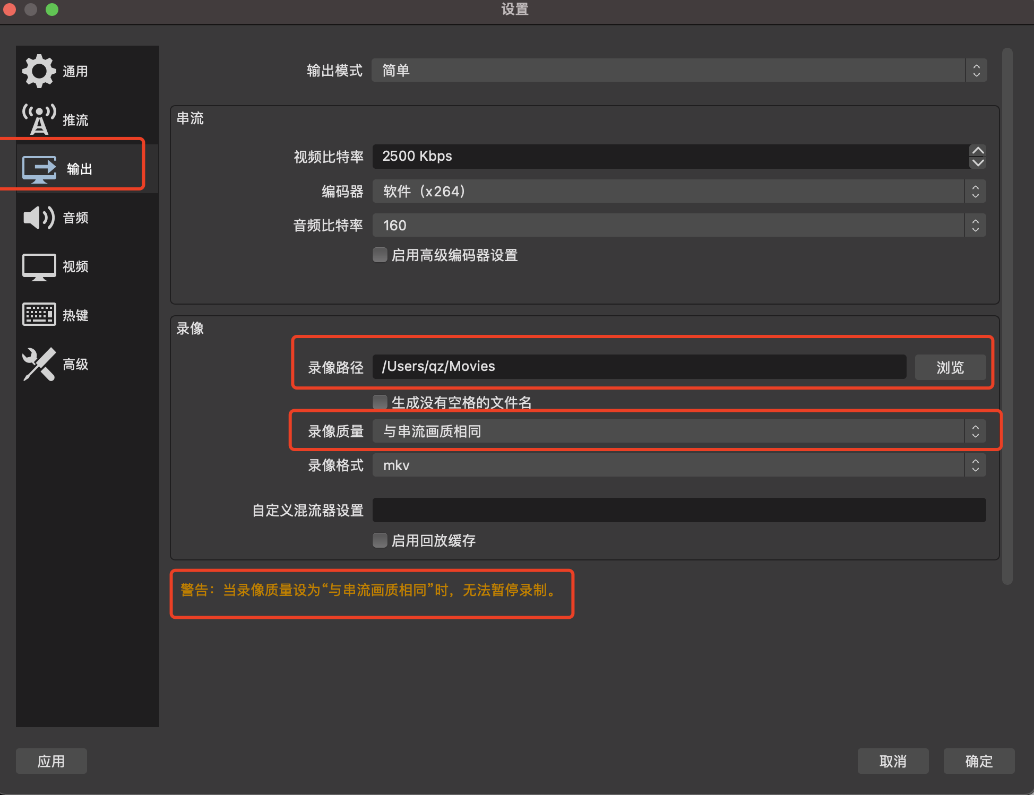Toggle generate filenames without spaces
1034x795 pixels.
click(380, 402)
